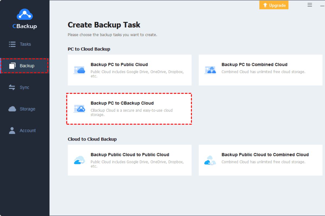Choose Backup PC to Public Cloud
The height and width of the screenshot is (216, 325).
click(130, 70)
